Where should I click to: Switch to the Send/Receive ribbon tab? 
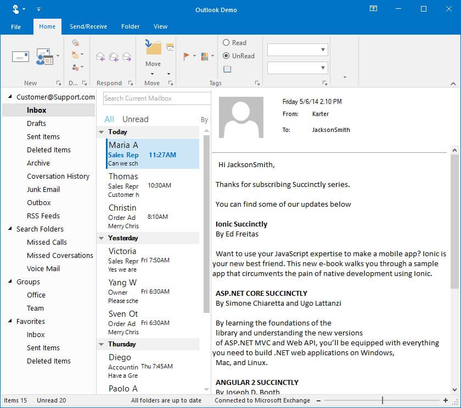coord(88,26)
